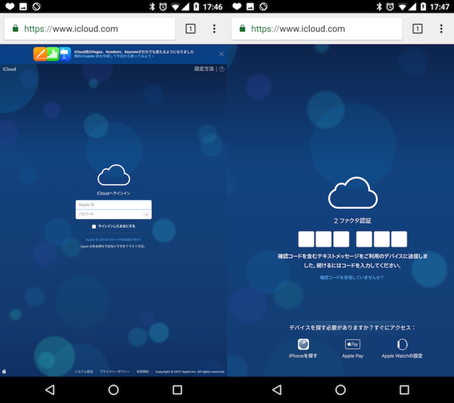Select first verification code digit box

point(306,239)
